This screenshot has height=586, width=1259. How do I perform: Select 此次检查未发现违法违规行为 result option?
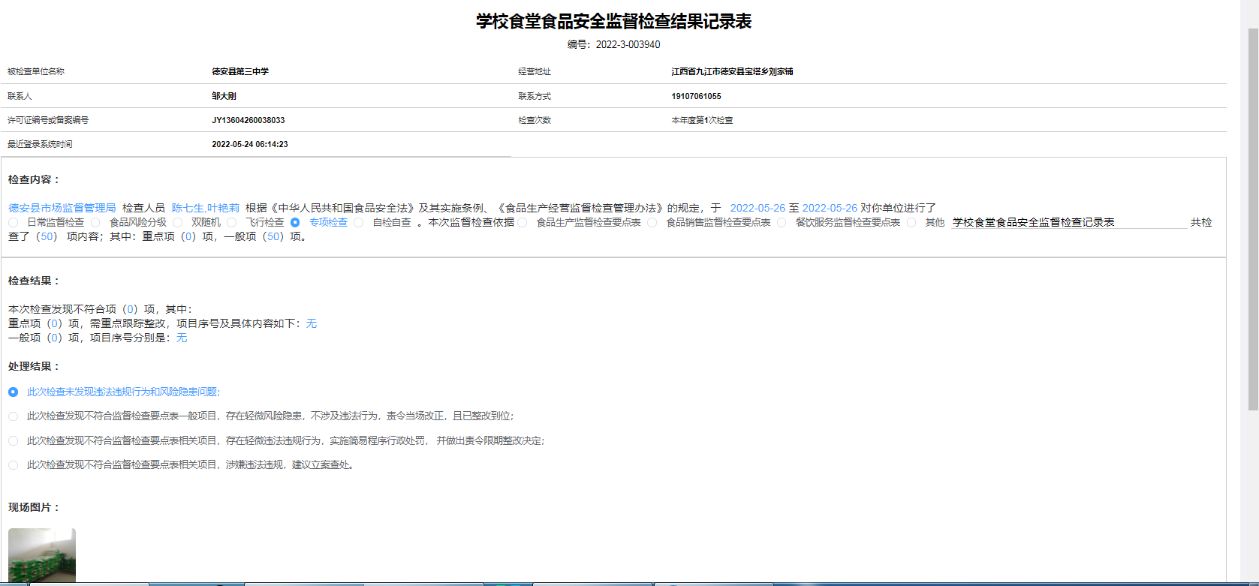click(14, 392)
